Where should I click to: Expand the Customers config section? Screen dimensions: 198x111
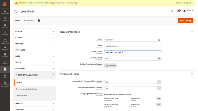click(x=35, y=50)
